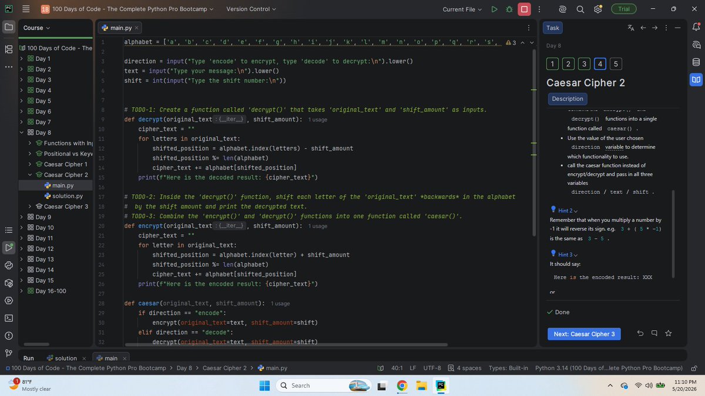Click the Trial license button

tap(624, 9)
